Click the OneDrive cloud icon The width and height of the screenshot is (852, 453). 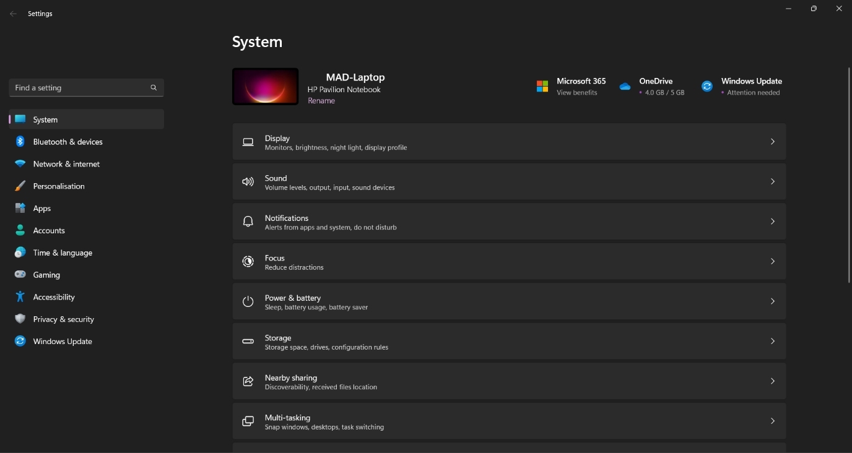click(x=625, y=87)
